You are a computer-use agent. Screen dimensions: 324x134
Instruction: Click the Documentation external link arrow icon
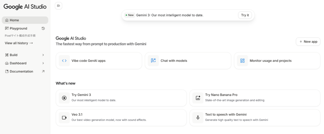coord(43,71)
